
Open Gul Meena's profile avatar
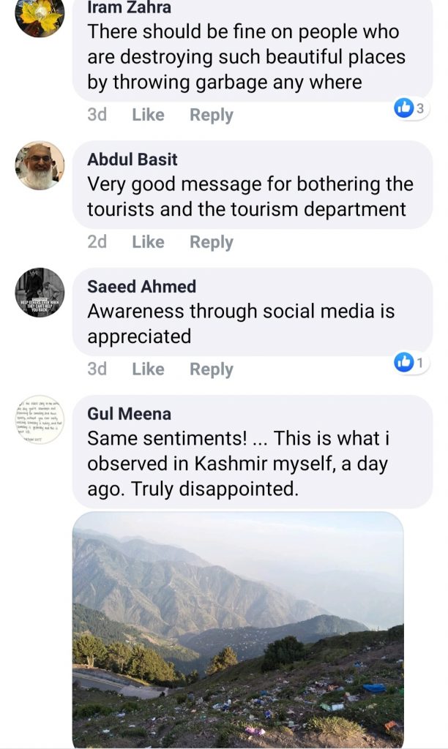pyautogui.click(x=40, y=420)
